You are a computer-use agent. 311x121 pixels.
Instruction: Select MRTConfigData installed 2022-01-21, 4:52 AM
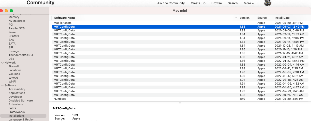[180, 57]
